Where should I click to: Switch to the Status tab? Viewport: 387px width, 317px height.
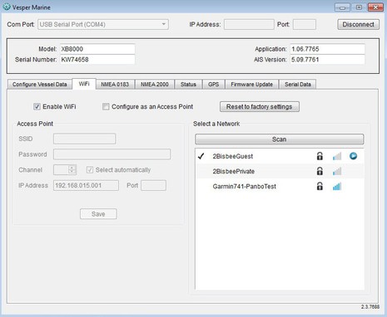tap(188, 85)
